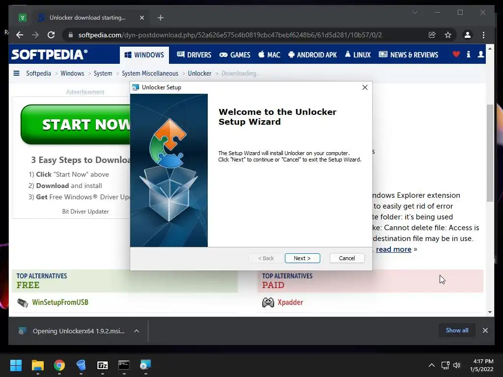
Task: Open Chrome profile icon
Action: coord(468,35)
